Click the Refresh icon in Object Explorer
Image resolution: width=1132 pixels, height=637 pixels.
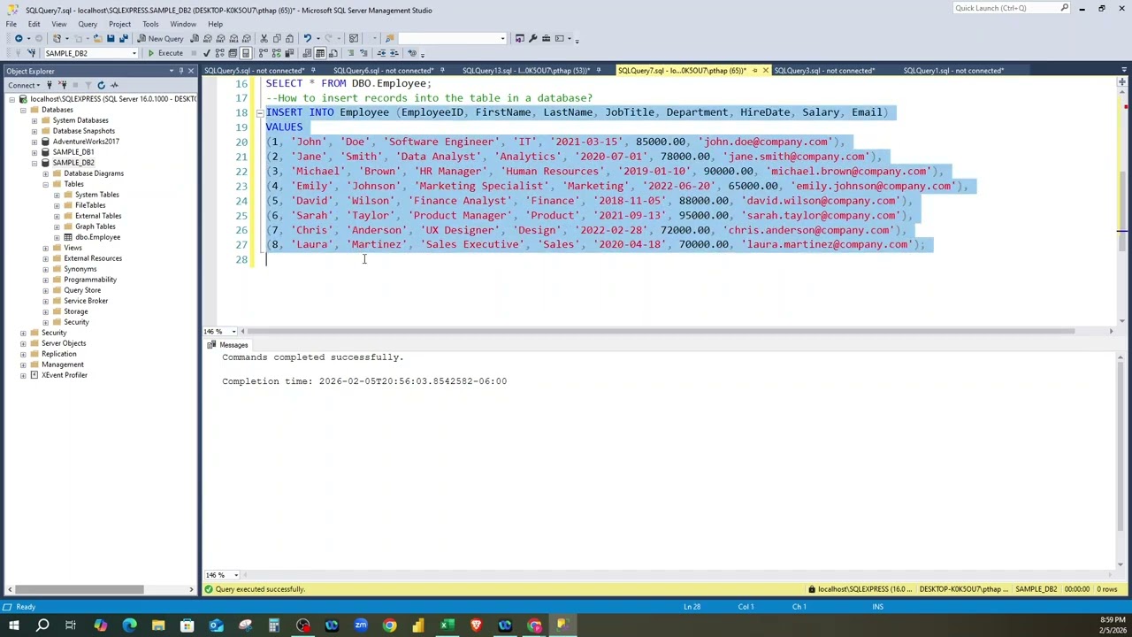coord(101,85)
